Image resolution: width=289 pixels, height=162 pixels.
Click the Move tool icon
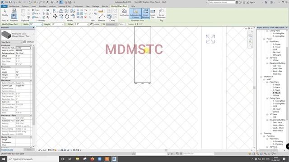tap(55, 16)
